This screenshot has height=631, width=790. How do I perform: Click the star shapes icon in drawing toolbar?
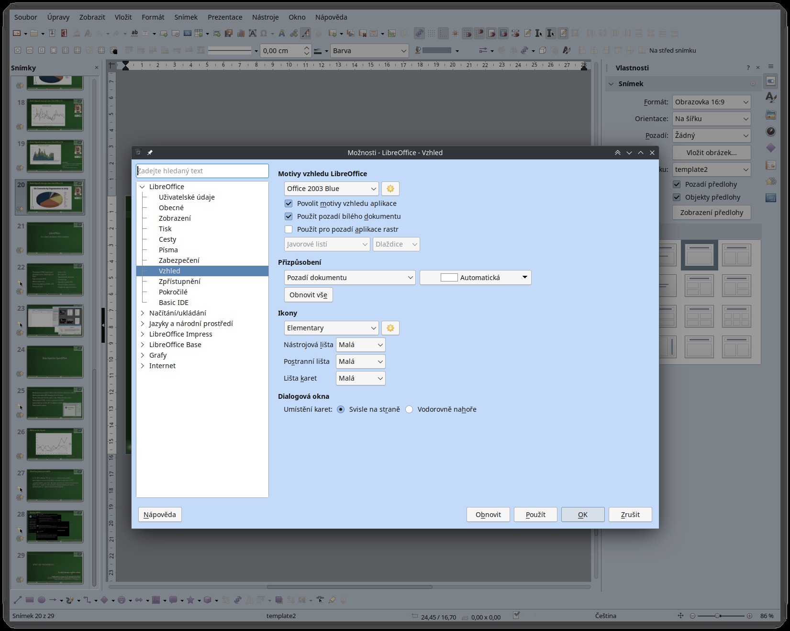coord(190,600)
